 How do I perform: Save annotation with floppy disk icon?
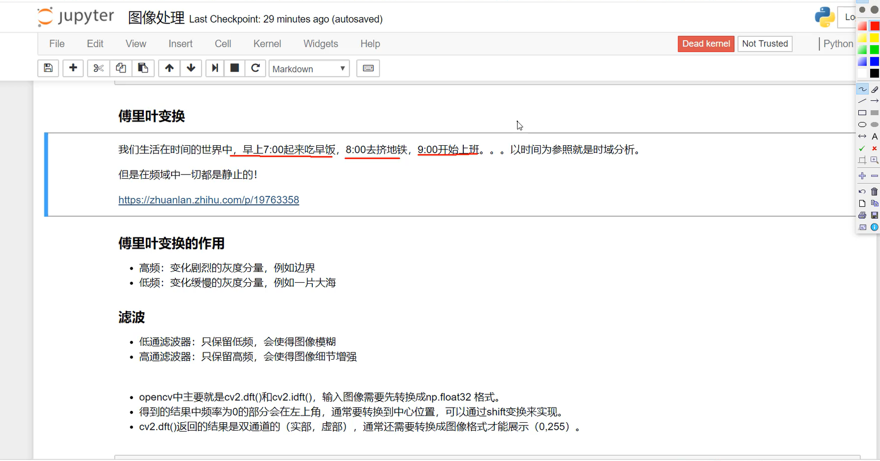pyautogui.click(x=874, y=216)
